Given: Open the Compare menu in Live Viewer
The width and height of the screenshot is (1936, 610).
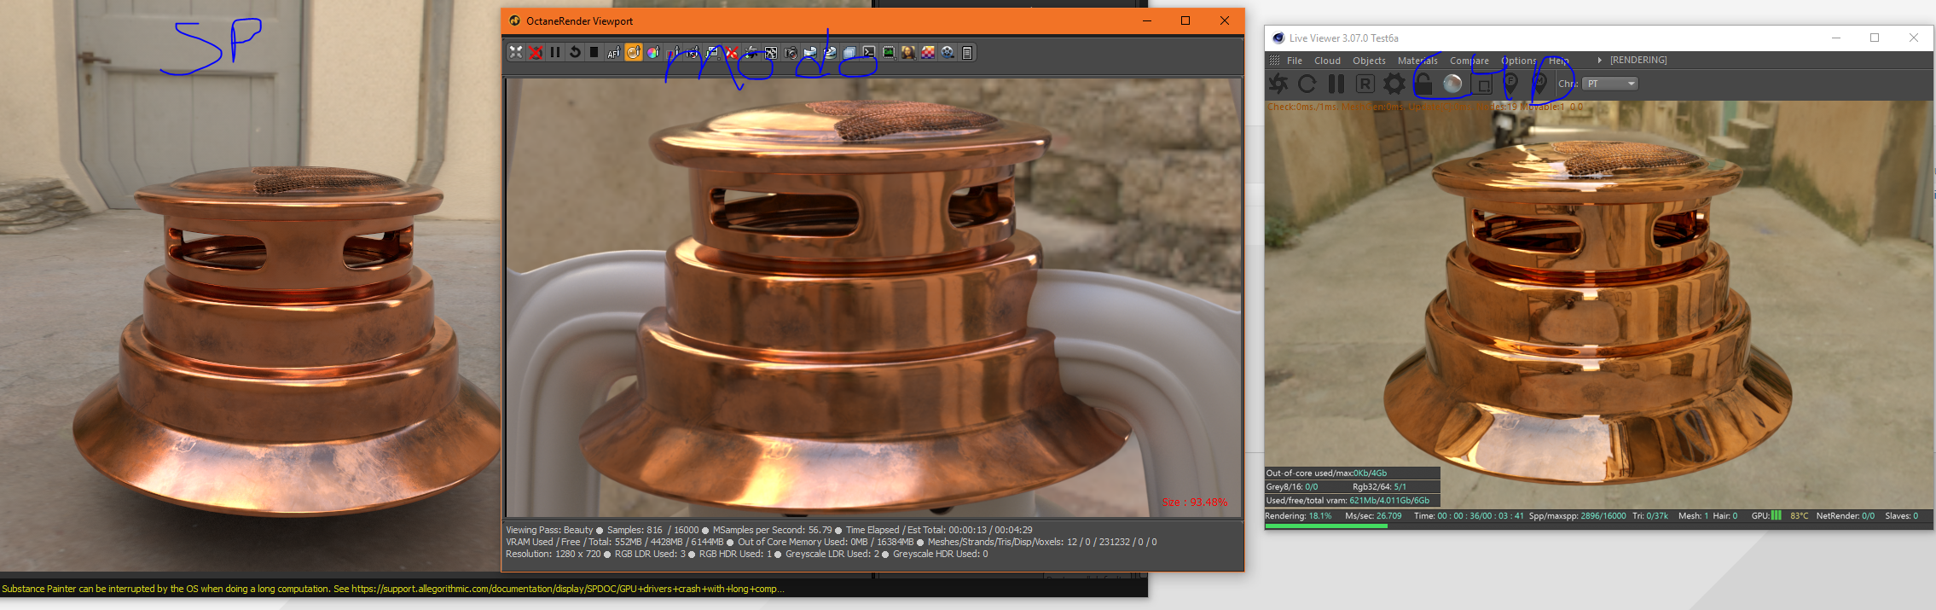Looking at the screenshot, I should (1469, 61).
